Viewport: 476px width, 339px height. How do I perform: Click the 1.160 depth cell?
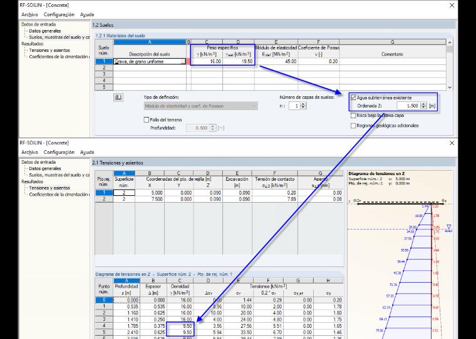(x=127, y=313)
